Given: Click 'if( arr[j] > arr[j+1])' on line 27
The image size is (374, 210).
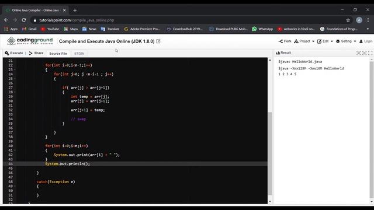Looking at the screenshot, I should tap(86, 87).
